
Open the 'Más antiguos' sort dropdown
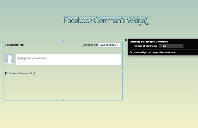click(109, 45)
